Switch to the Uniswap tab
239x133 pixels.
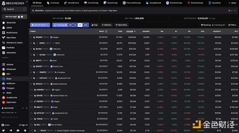53,3
